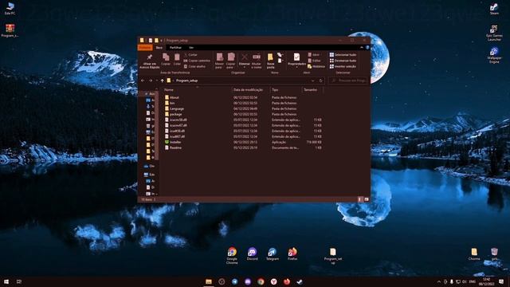The height and width of the screenshot is (287, 510).
Task: Select the Language folder
Action: click(x=177, y=108)
